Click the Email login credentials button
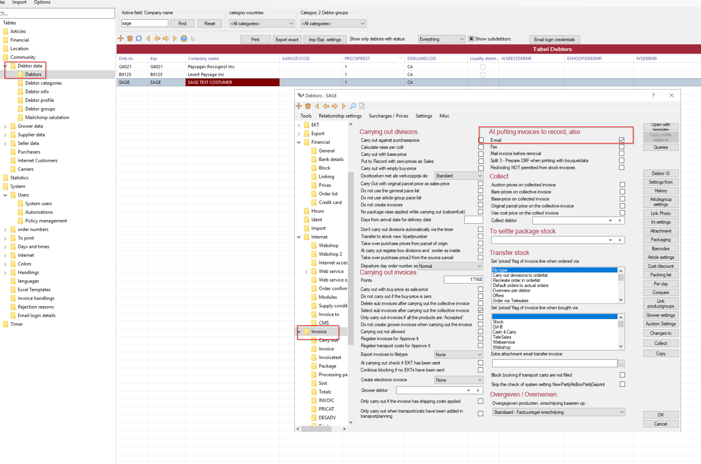This screenshot has width=701, height=464. point(554,39)
